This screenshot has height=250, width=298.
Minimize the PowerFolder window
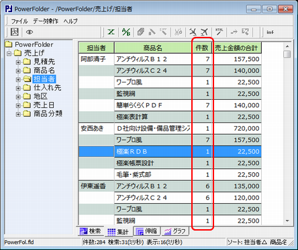click(254, 9)
